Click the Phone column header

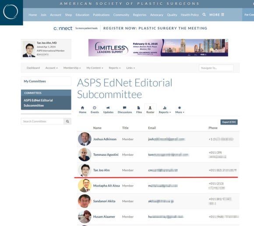coord(213,128)
